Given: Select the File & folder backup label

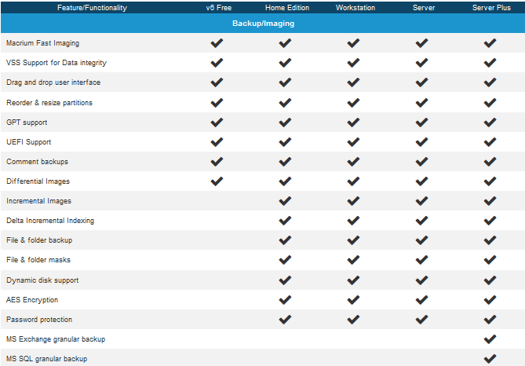Looking at the screenshot, I should click(x=39, y=240).
